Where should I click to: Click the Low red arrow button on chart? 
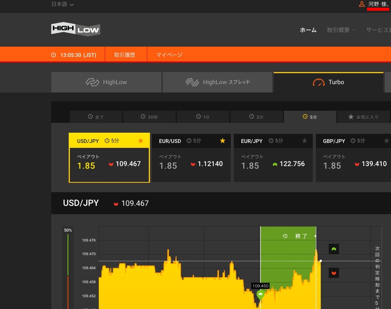click(x=334, y=273)
